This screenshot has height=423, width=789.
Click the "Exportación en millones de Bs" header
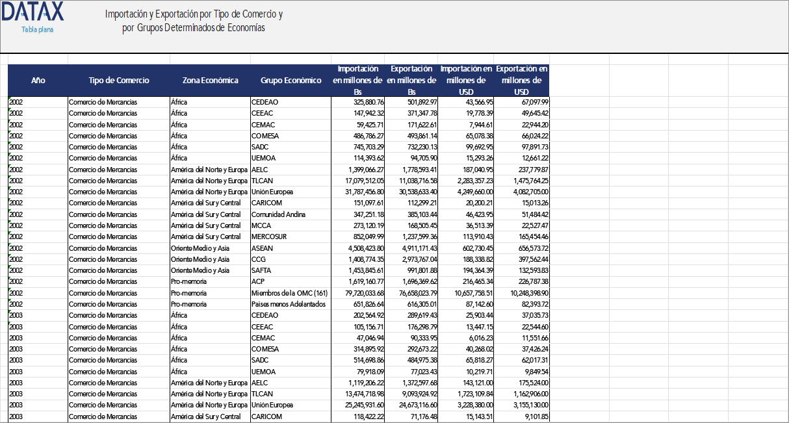point(411,81)
